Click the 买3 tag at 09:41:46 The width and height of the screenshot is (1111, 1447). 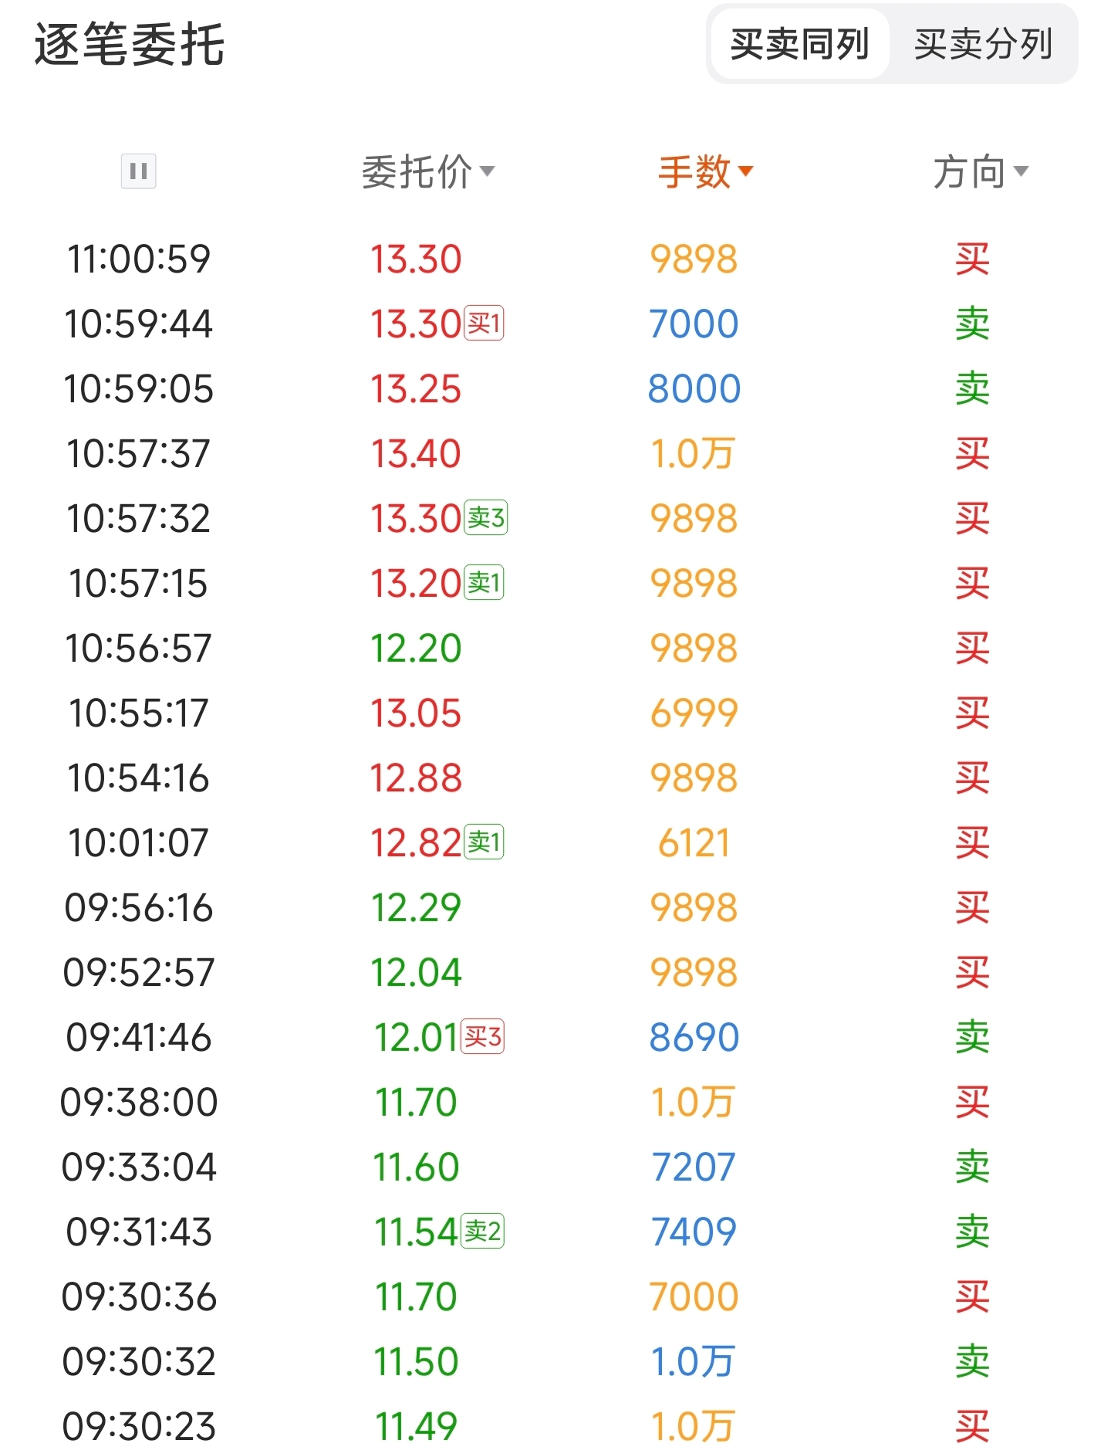(483, 1037)
